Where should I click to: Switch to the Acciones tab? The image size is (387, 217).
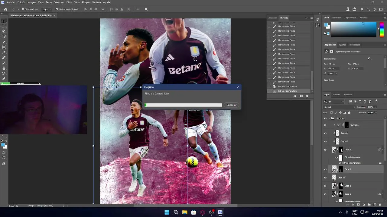tap(273, 18)
